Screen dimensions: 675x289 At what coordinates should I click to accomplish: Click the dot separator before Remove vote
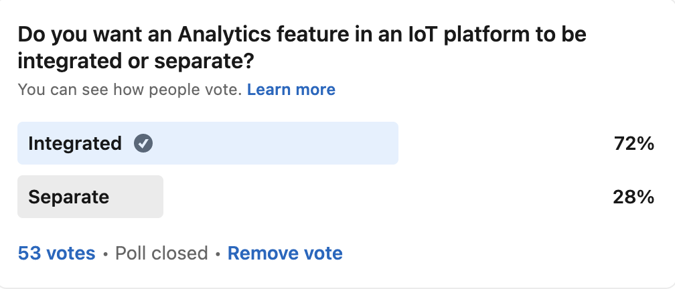pos(218,254)
